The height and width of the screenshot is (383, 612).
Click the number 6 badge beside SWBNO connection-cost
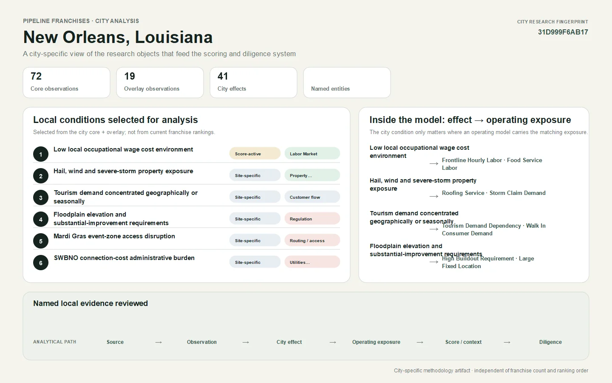coord(41,263)
